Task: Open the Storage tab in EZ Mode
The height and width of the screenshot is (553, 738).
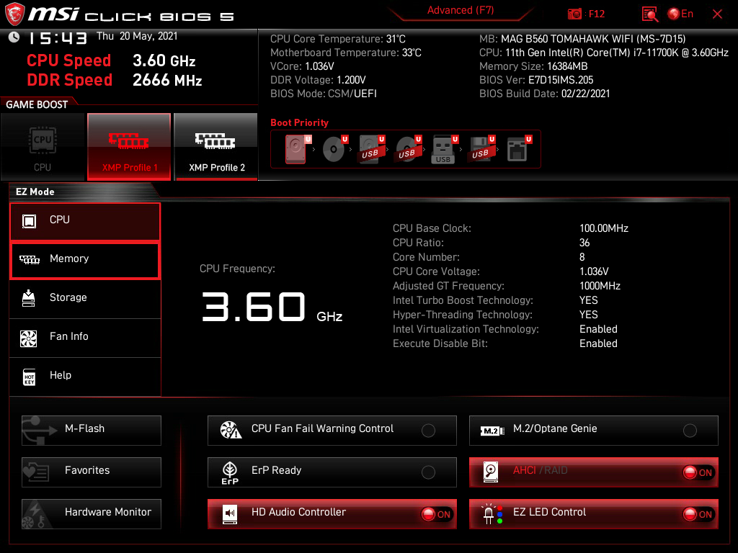Action: point(85,299)
